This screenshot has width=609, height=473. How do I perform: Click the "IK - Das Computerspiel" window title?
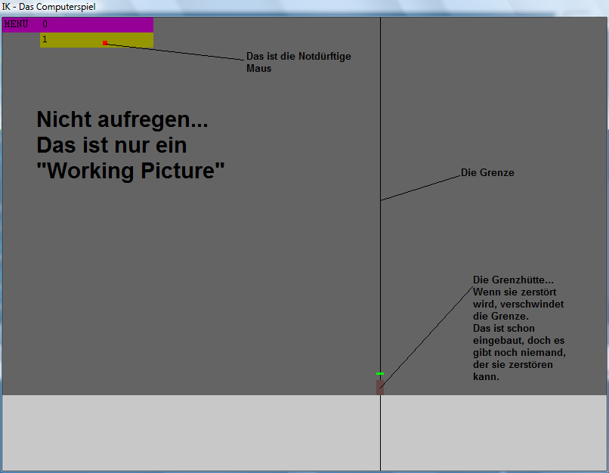click(x=49, y=6)
